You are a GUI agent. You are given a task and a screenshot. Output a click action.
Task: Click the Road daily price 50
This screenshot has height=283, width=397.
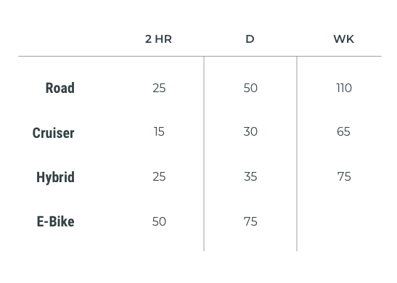pyautogui.click(x=250, y=88)
